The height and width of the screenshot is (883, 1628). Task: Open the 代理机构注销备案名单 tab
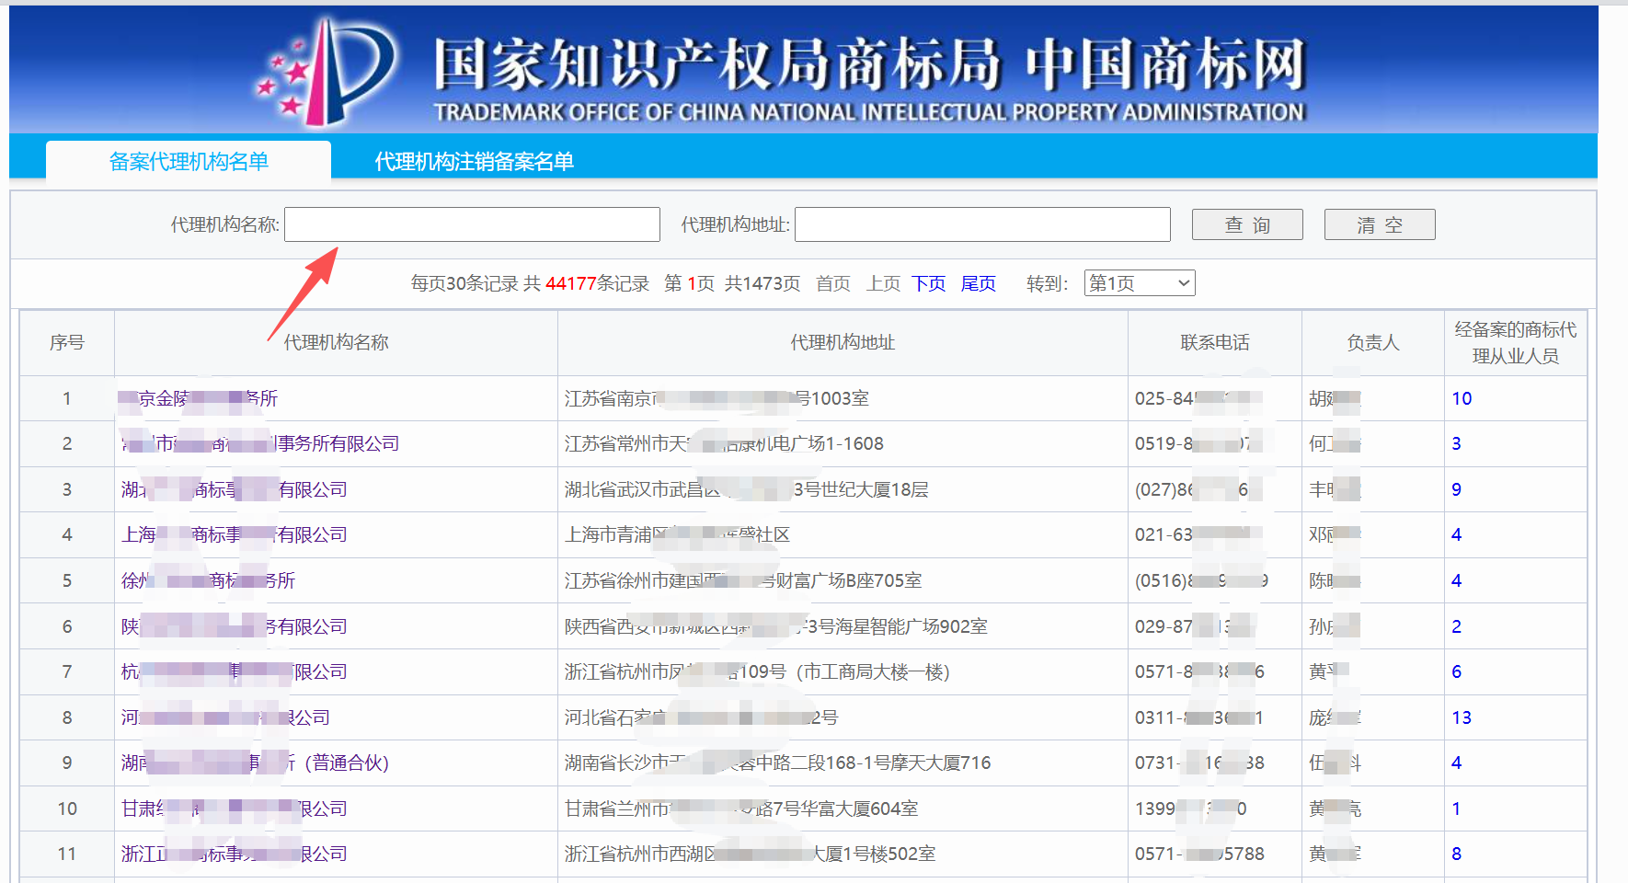(474, 161)
